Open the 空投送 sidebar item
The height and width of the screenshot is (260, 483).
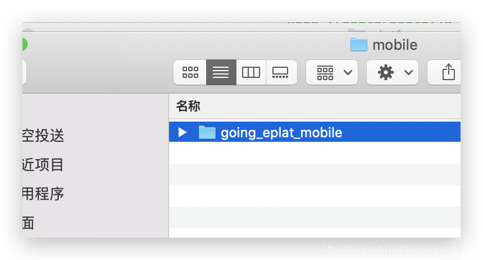[x=43, y=136]
